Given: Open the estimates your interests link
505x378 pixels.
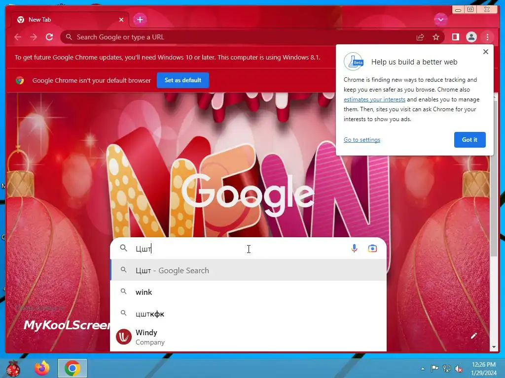Looking at the screenshot, I should coord(374,99).
